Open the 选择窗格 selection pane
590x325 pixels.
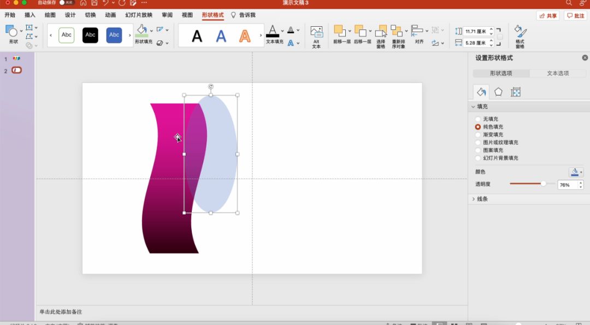coord(381,32)
